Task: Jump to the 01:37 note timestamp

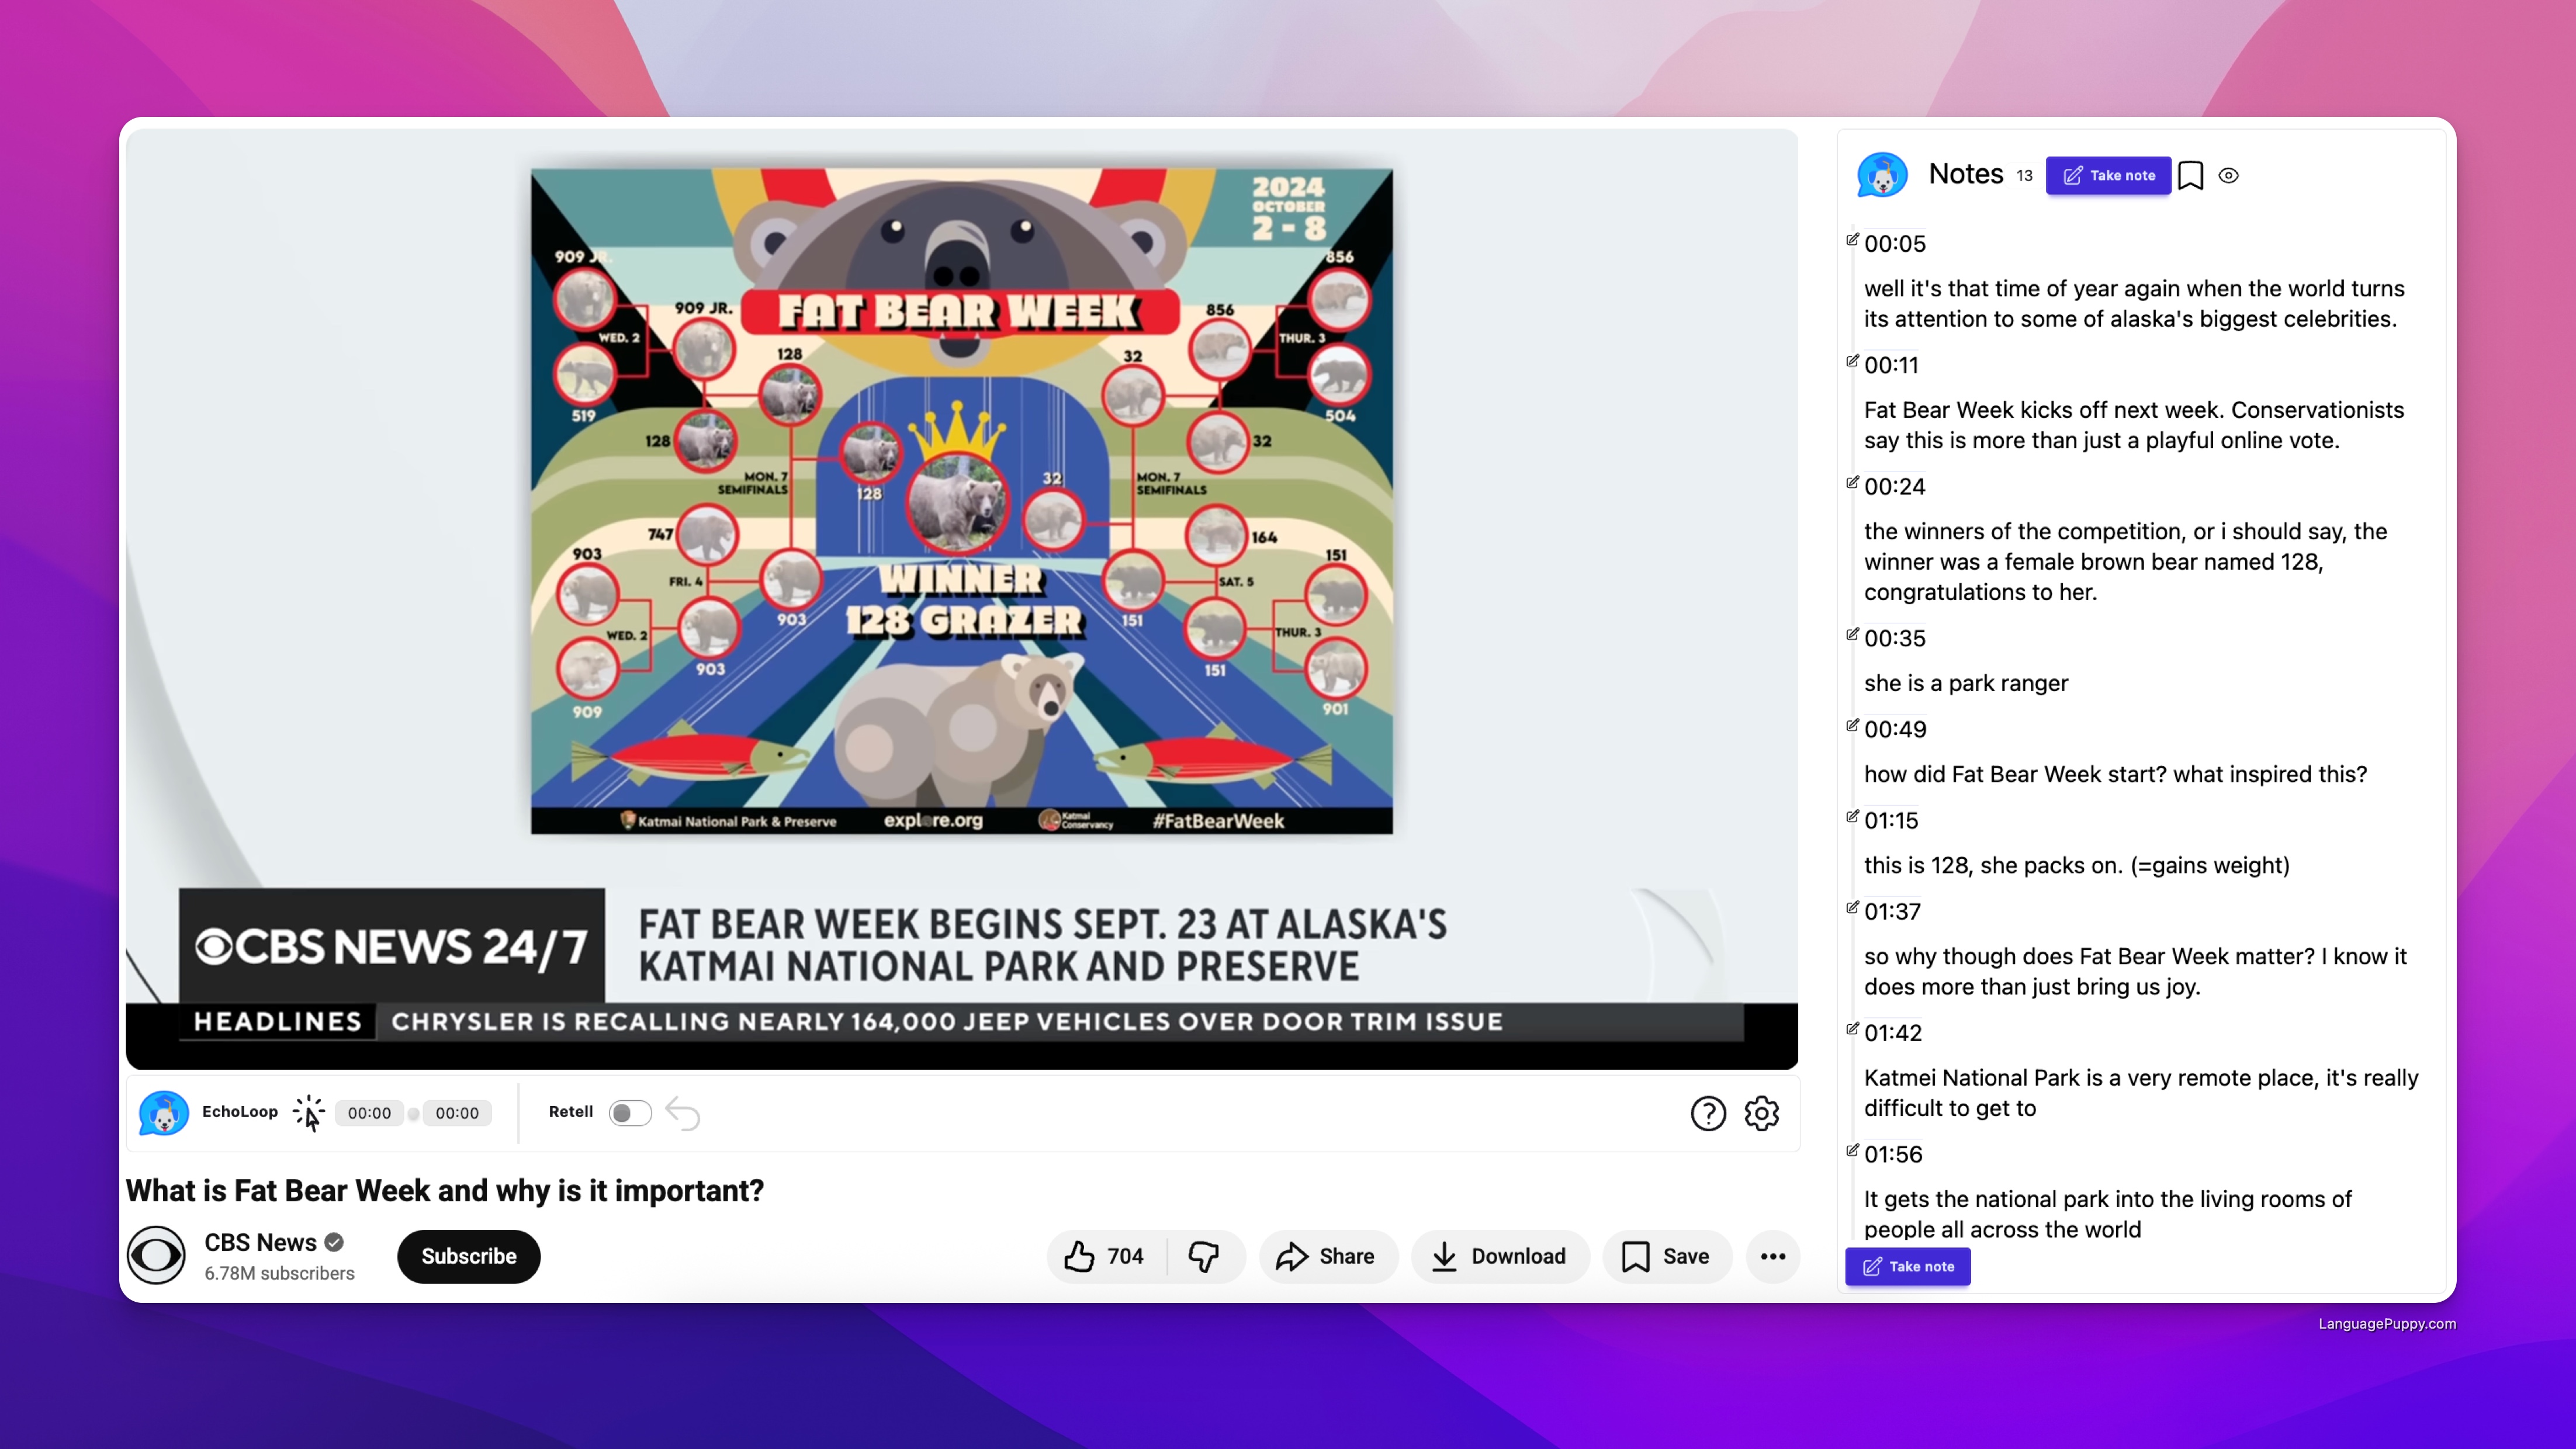Action: 1892,911
